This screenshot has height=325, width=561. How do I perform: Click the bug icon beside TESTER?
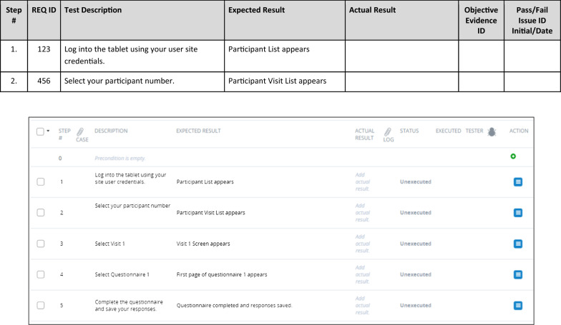tap(492, 131)
